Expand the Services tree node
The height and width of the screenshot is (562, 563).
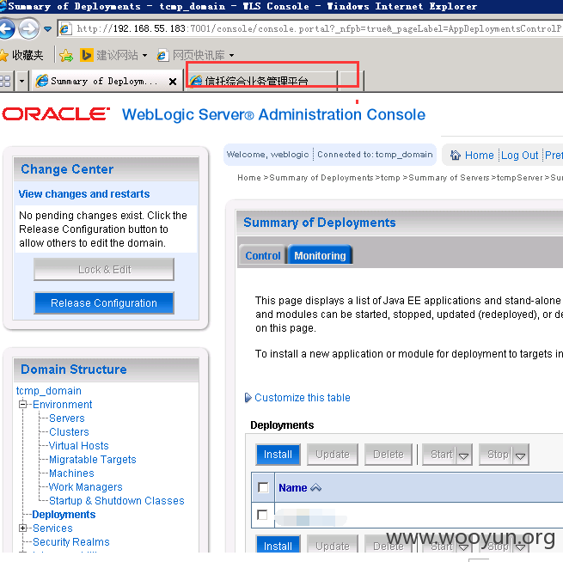pos(23,528)
